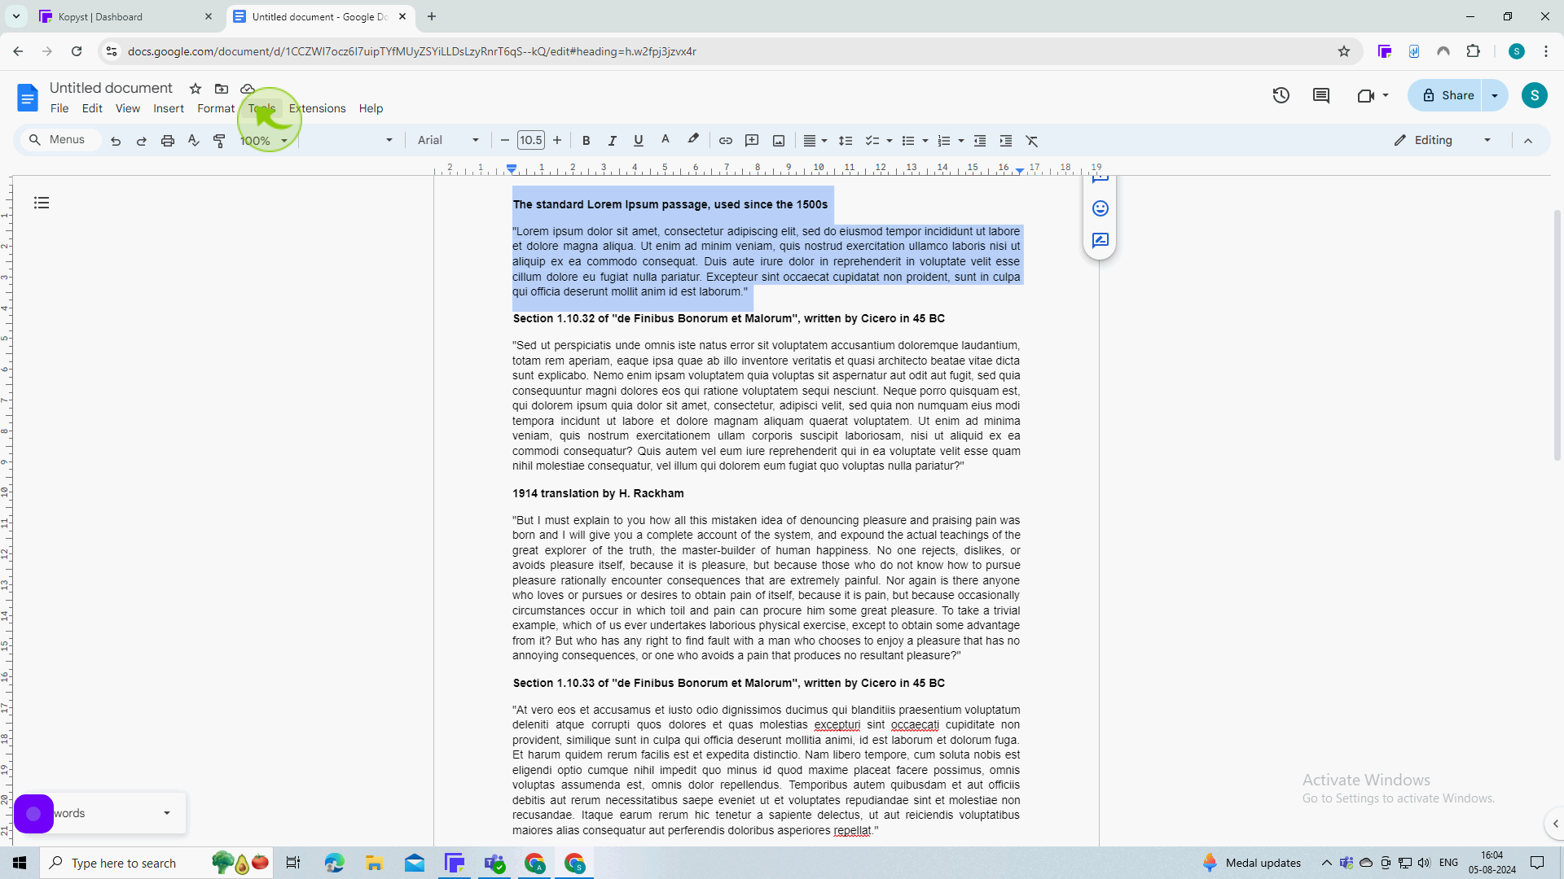Click the bulleted list icon
This screenshot has height=879, width=1564.
click(x=908, y=141)
